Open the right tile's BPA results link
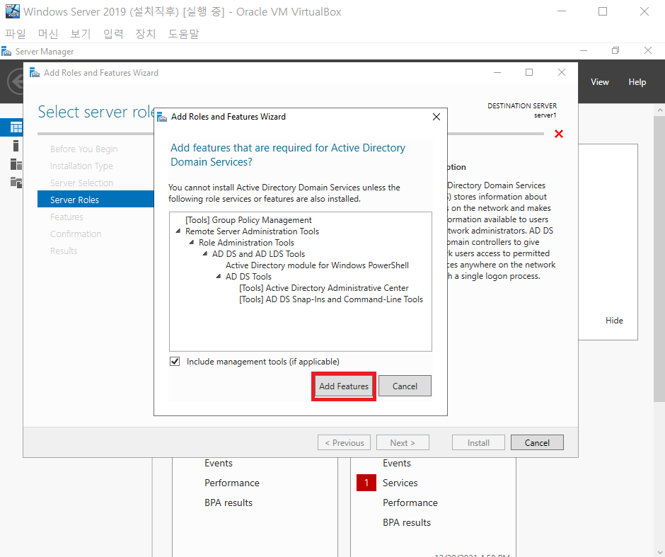The height and width of the screenshot is (557, 665). coord(406,522)
